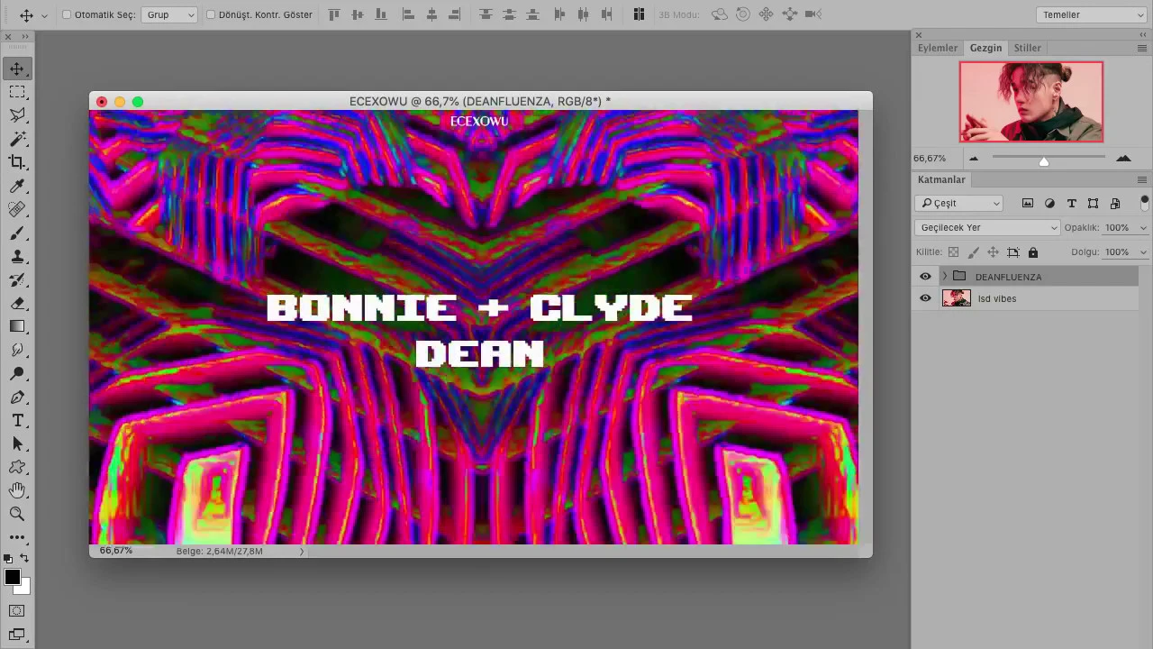Switch to the Stiller tab
The height and width of the screenshot is (649, 1153).
tap(1027, 48)
